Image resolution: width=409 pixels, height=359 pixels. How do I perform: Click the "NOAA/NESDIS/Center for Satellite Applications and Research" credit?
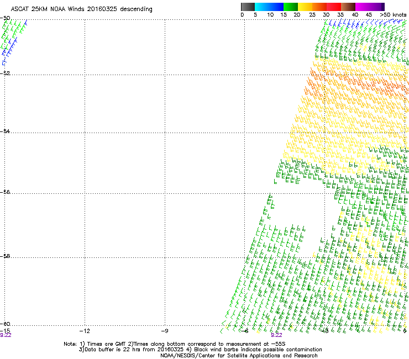[239, 356]
